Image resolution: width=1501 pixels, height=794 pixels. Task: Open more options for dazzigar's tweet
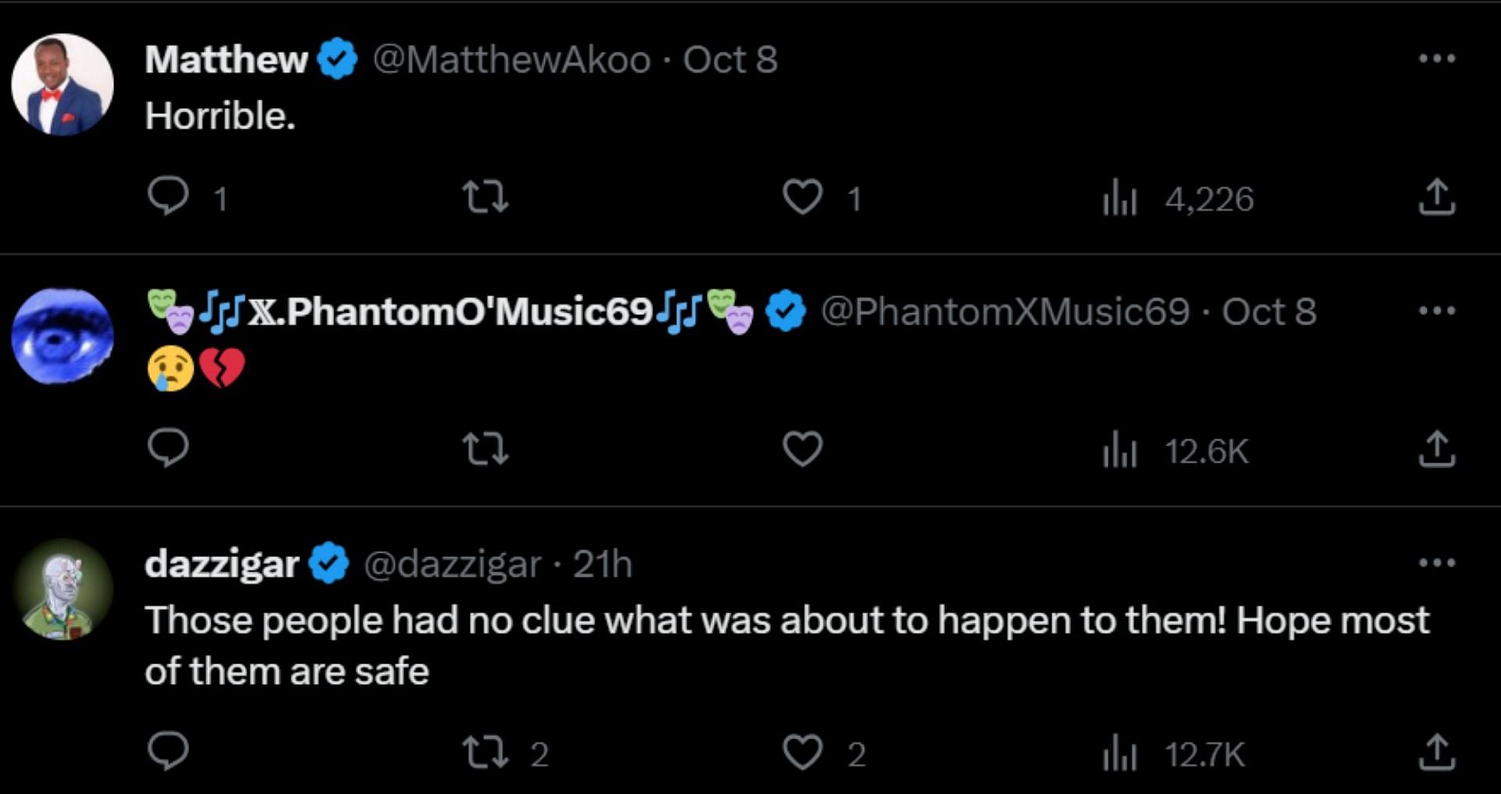pos(1437,563)
